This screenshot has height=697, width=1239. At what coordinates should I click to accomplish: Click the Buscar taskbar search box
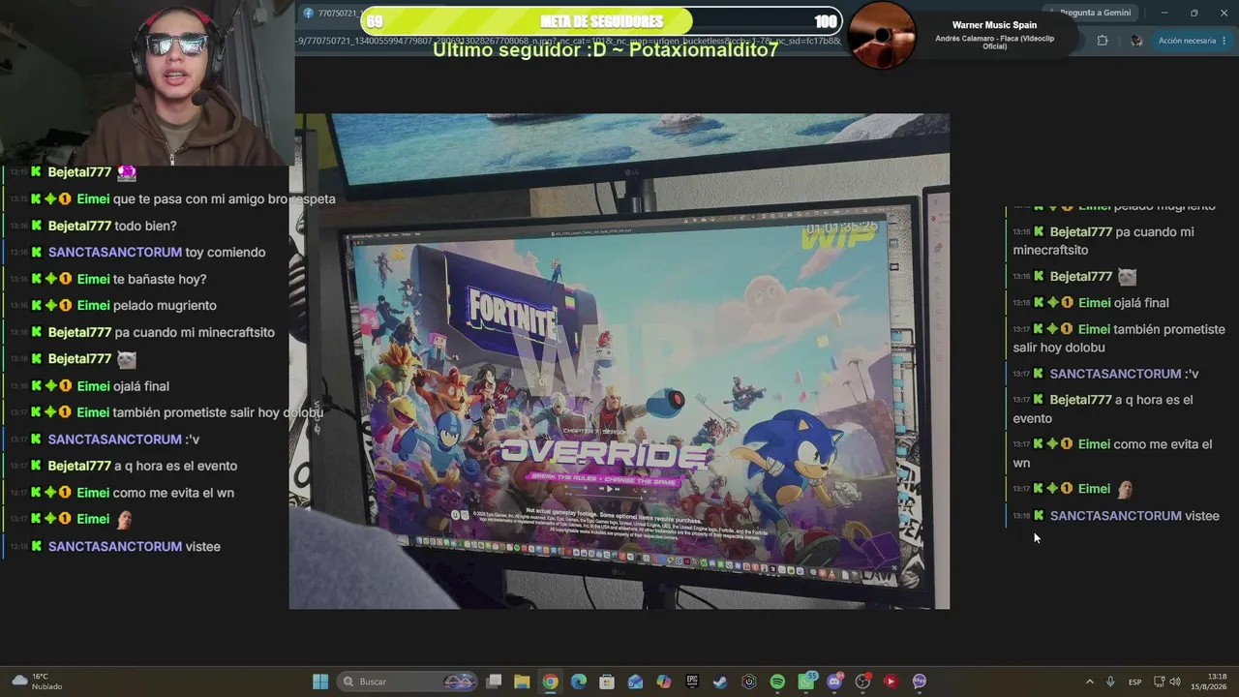pos(409,682)
